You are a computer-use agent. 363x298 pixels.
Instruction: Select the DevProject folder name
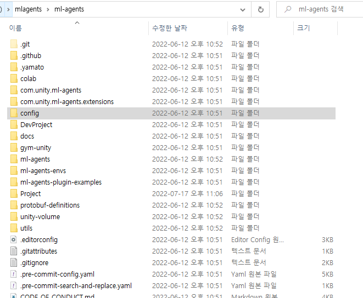[x=36, y=125]
